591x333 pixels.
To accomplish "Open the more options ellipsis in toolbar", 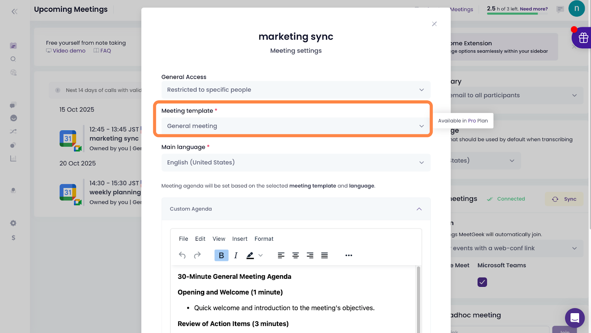I will pos(348,255).
